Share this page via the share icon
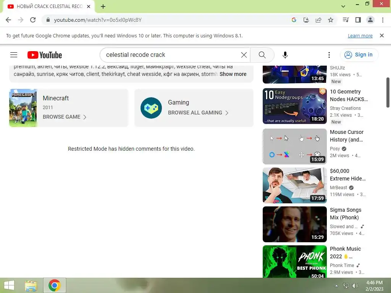Image resolution: width=391 pixels, height=293 pixels. click(318, 20)
